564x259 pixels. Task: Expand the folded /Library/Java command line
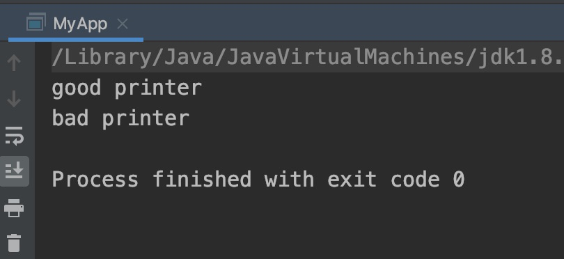pyautogui.click(x=308, y=58)
